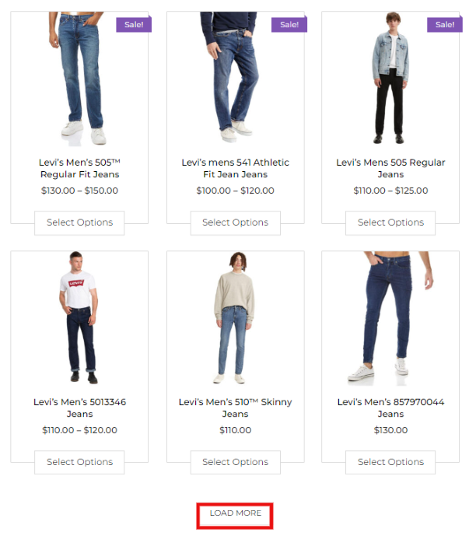This screenshot has width=469, height=539.
Task: Click Sale badge on Levi's Mens 505 Regular
Action: [445, 24]
